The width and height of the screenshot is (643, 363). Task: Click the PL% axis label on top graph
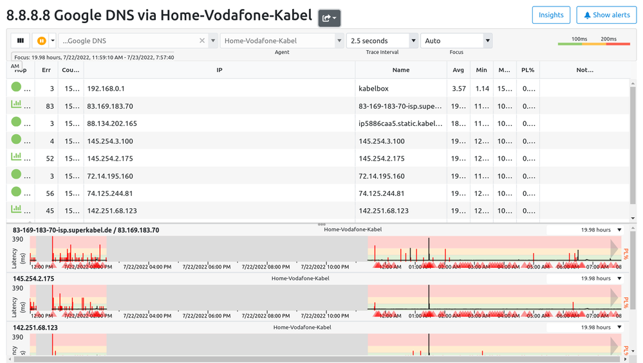[x=626, y=254]
